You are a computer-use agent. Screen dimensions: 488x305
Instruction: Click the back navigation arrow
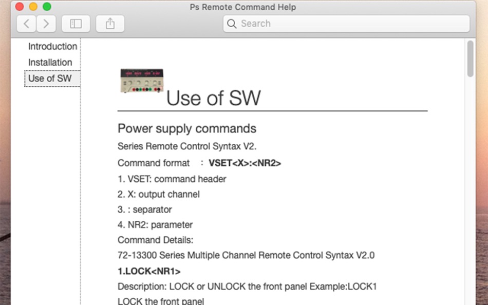pyautogui.click(x=27, y=24)
